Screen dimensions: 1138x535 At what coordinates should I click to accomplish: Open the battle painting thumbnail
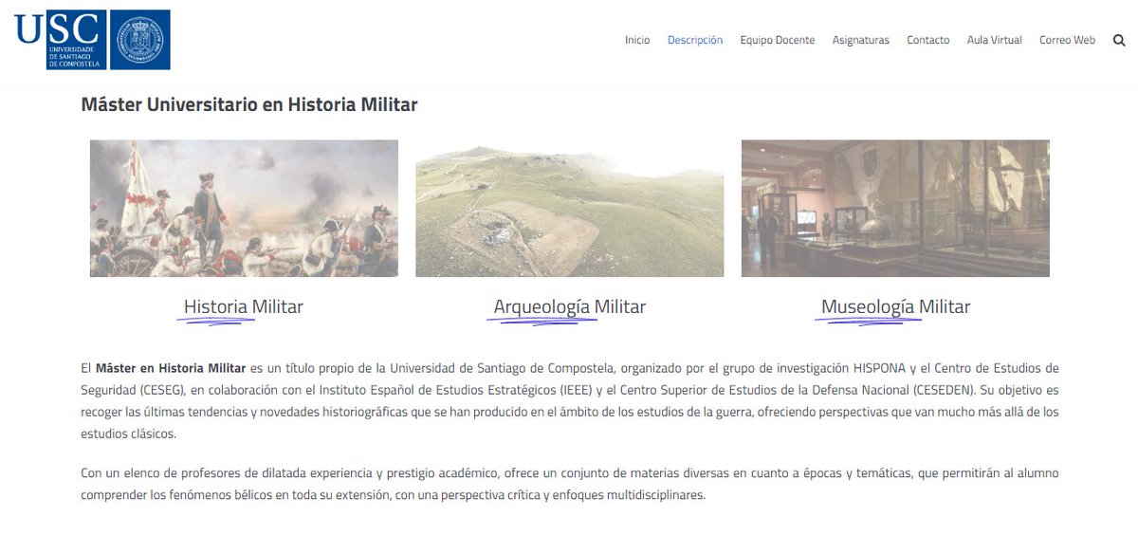point(244,209)
